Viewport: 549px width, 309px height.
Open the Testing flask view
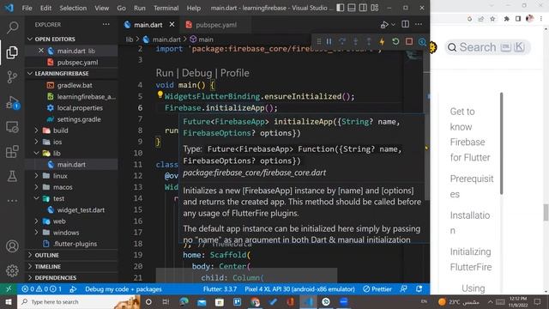(x=12, y=176)
